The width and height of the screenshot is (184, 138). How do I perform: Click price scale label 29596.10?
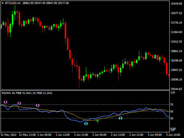click(176, 79)
